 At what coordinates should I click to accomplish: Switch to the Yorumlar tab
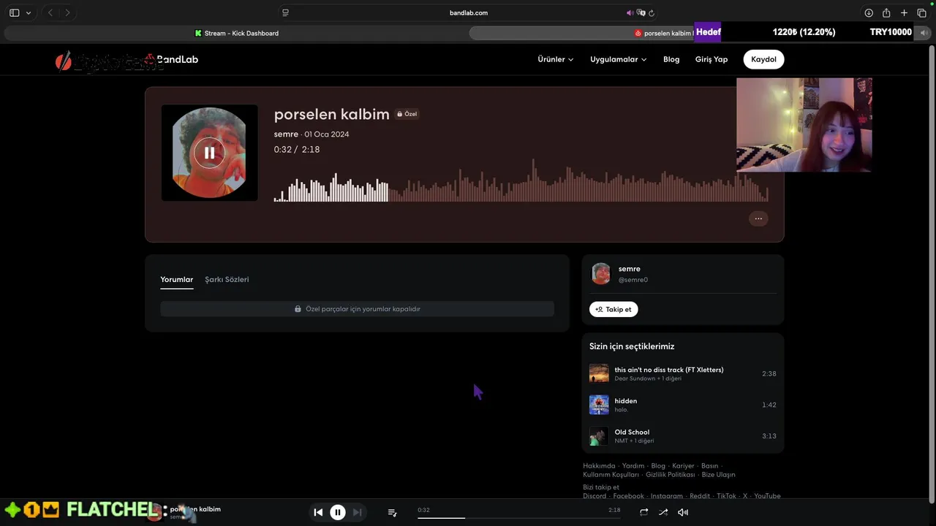click(x=177, y=279)
